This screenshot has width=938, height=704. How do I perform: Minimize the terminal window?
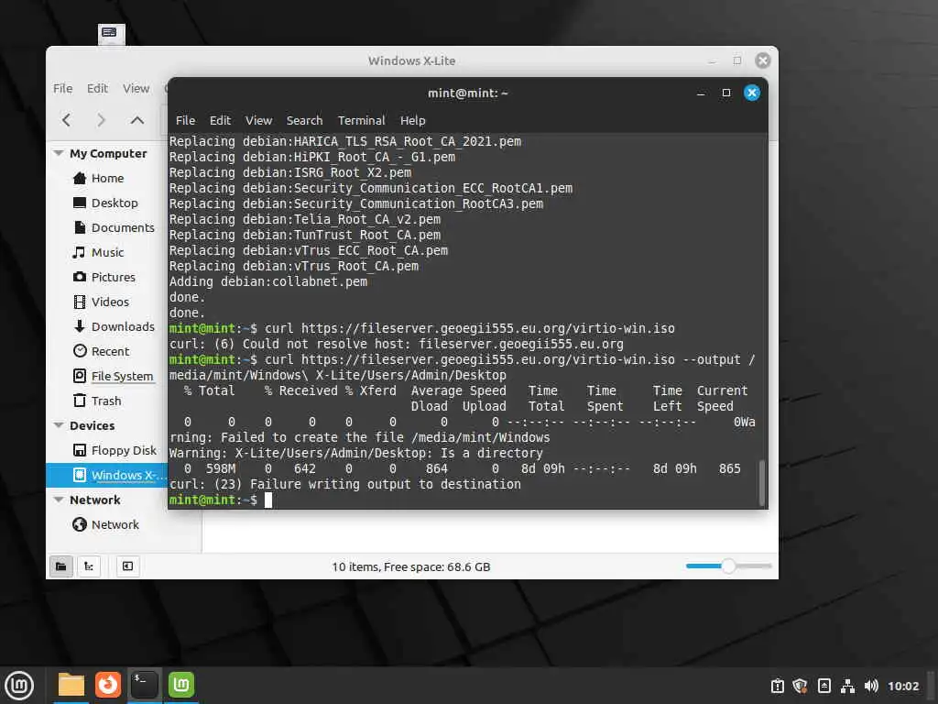coord(701,93)
